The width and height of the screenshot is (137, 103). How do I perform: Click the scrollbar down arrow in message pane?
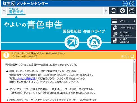[134, 100]
